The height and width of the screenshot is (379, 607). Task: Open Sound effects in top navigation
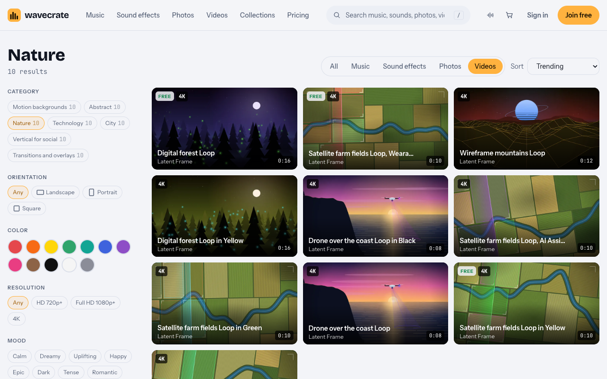tap(138, 15)
